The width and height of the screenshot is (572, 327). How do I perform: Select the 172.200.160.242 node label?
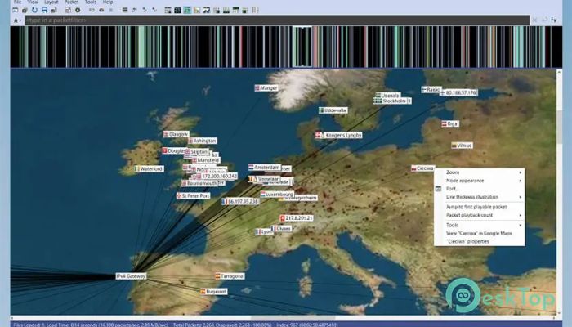click(x=217, y=177)
